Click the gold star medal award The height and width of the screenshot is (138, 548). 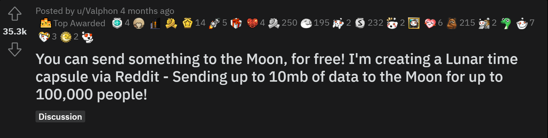pos(188,23)
